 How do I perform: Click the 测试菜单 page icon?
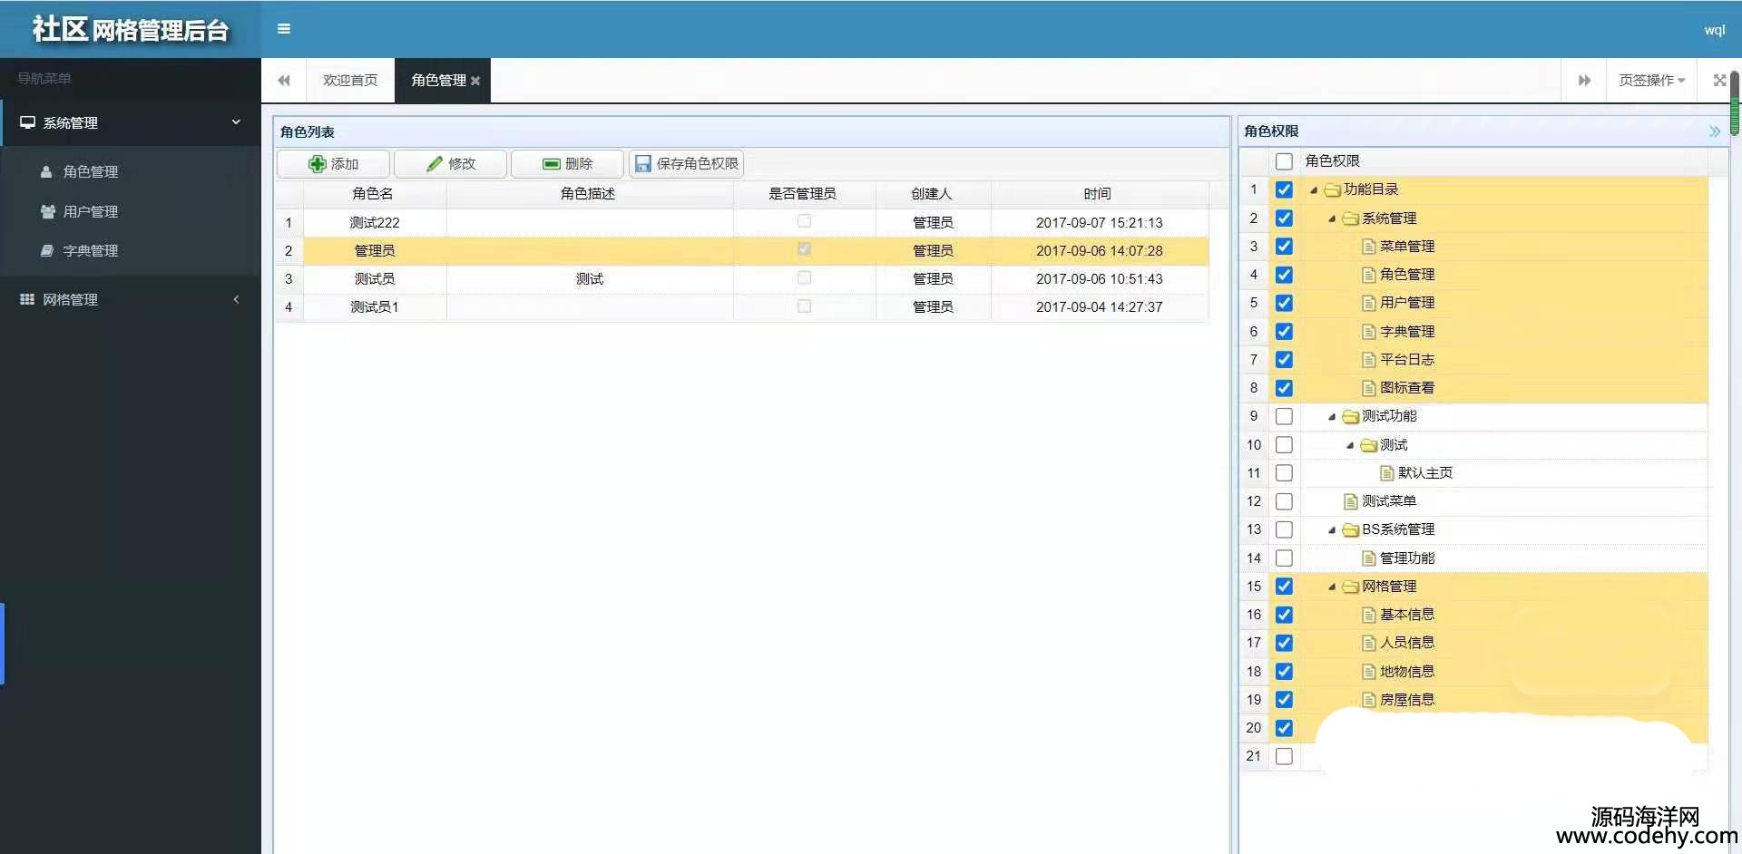tap(1351, 501)
